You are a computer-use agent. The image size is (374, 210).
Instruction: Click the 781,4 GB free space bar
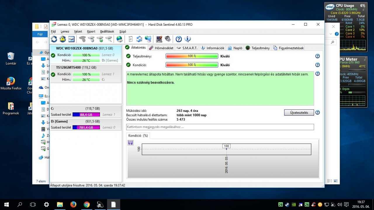86,128
